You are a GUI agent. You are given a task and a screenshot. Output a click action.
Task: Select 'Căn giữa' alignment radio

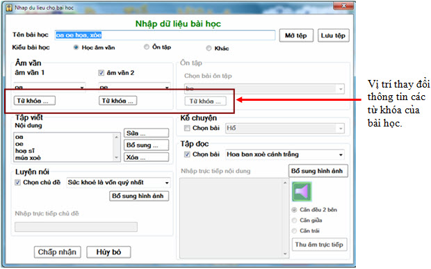coord(294,220)
